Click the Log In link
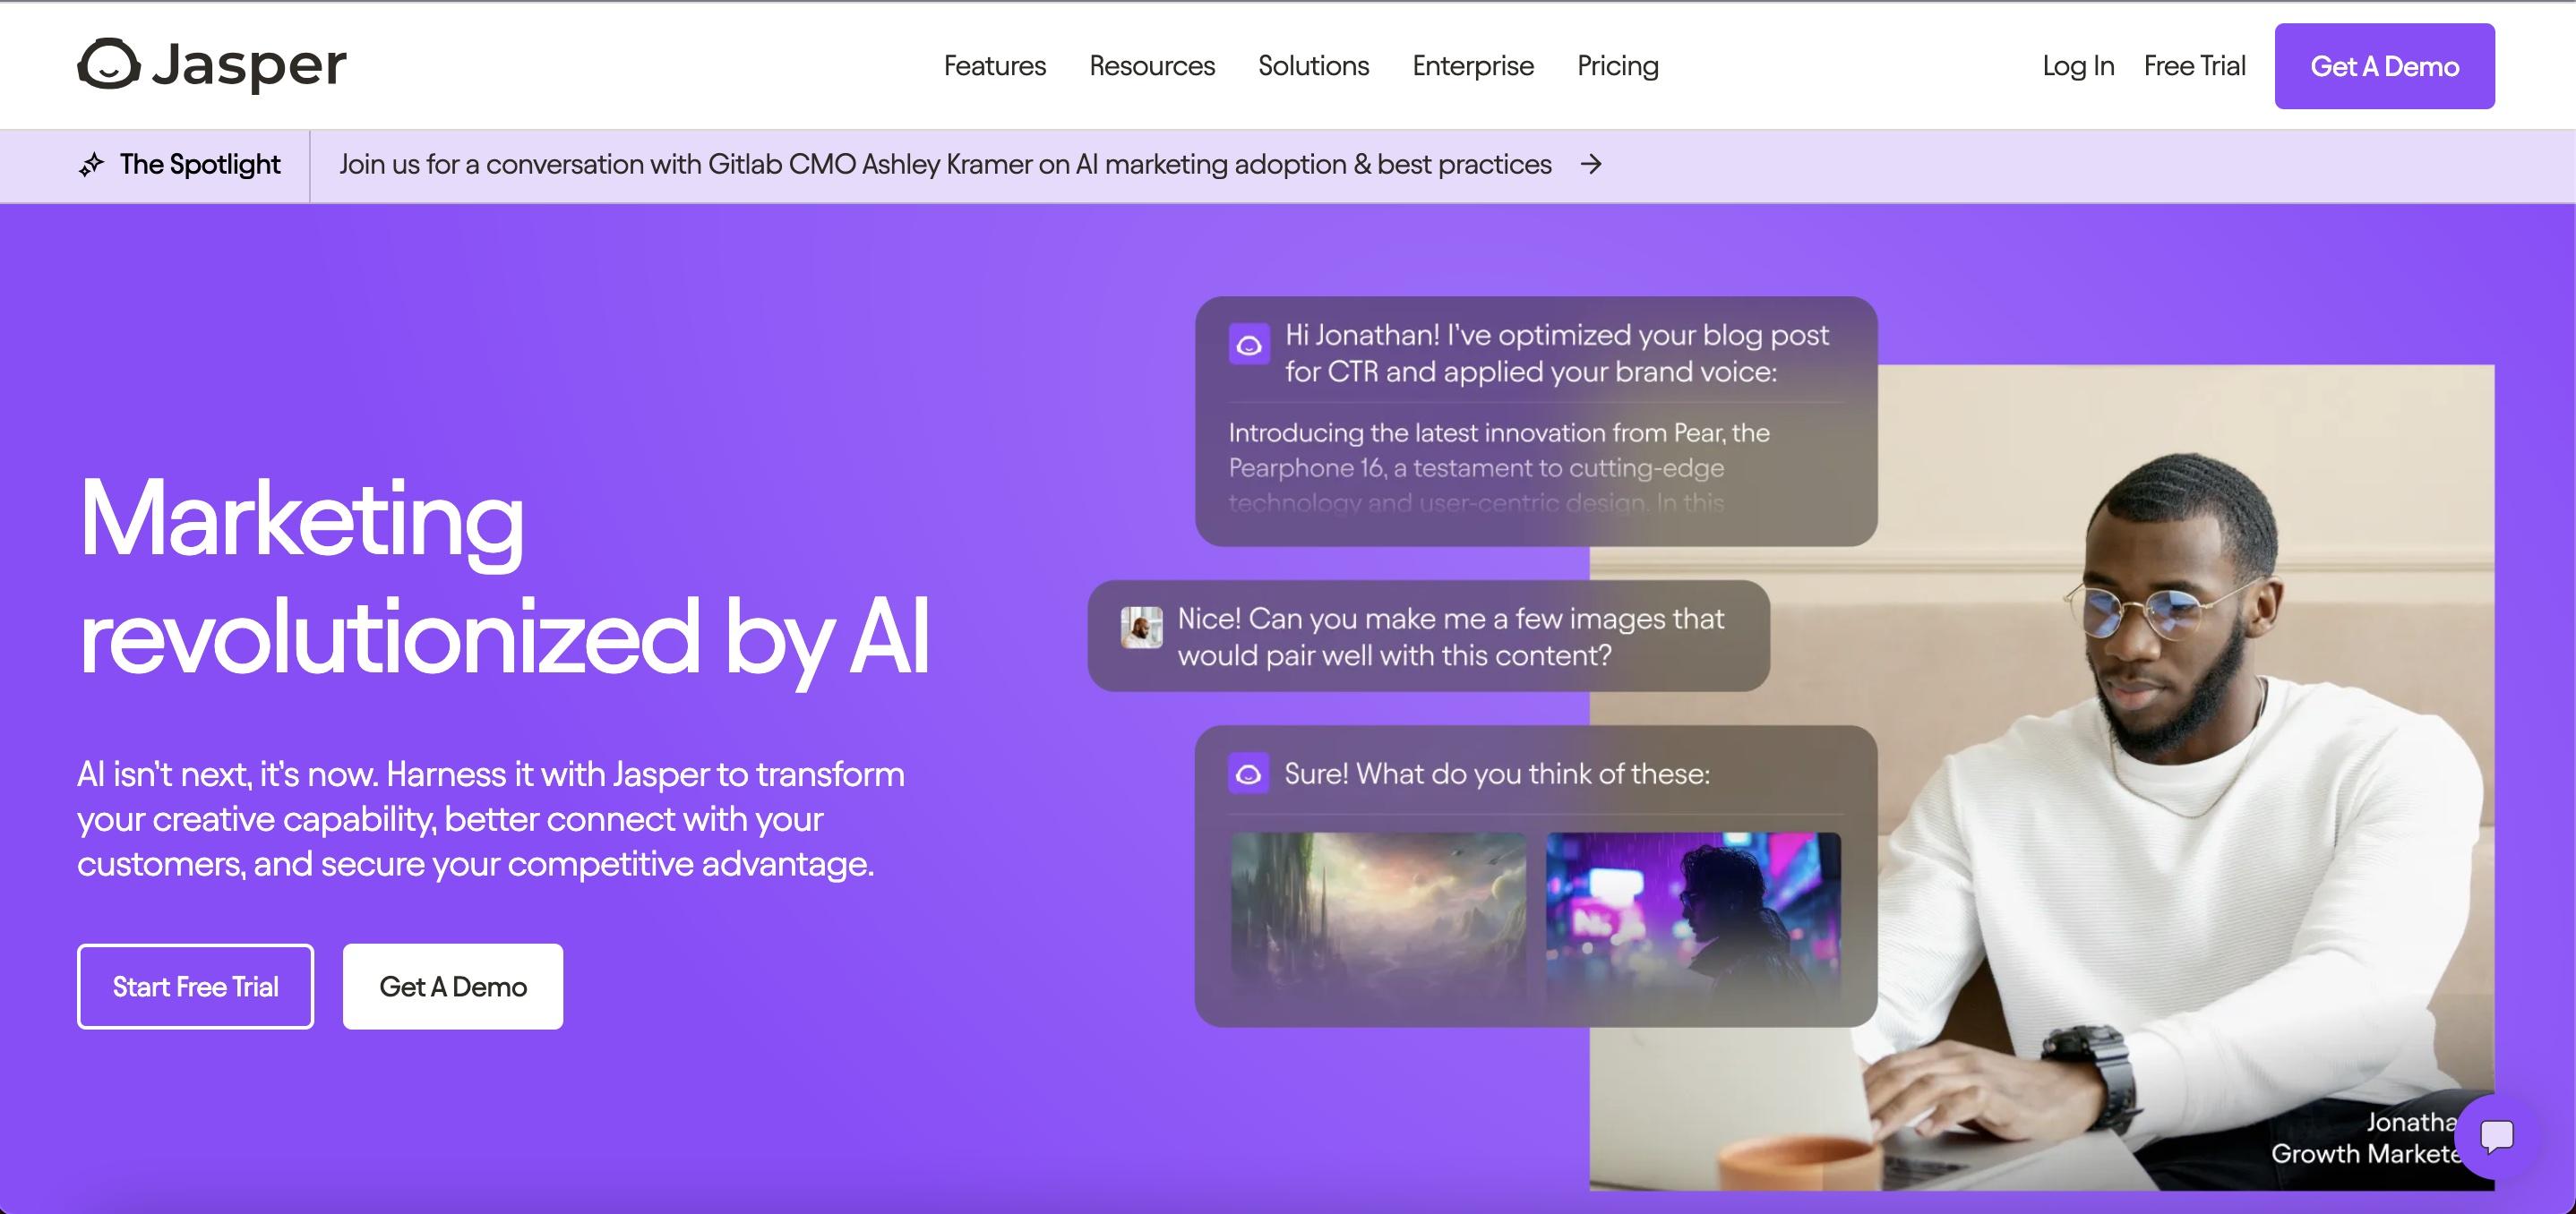The height and width of the screenshot is (1214, 2576). (x=2078, y=66)
